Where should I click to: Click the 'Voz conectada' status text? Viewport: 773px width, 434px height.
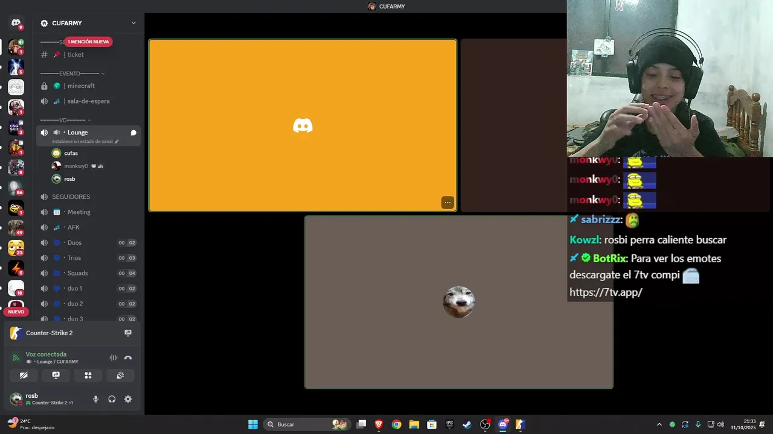[x=46, y=354]
